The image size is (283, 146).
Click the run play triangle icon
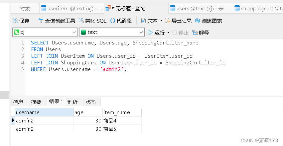click(150, 33)
